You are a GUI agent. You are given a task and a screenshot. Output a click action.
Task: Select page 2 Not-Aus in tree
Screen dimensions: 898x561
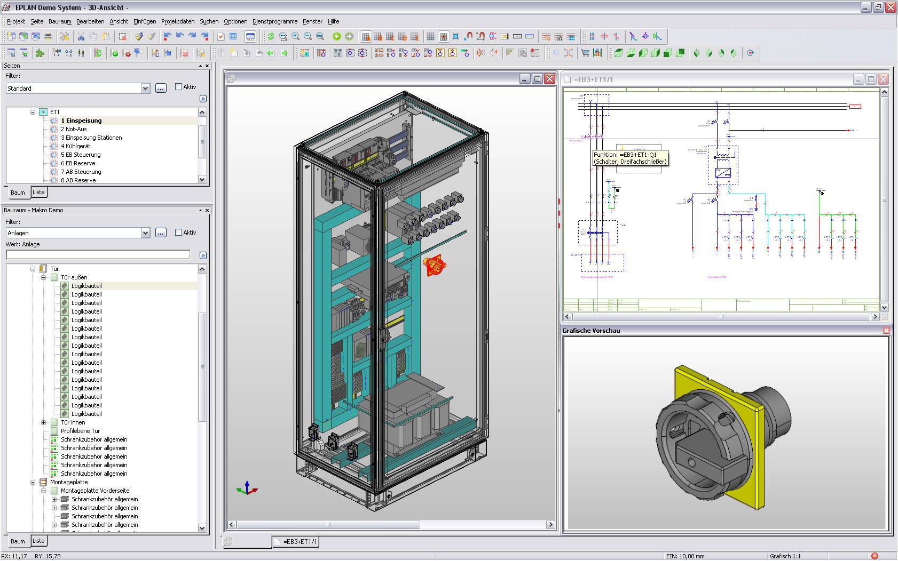[x=74, y=129]
